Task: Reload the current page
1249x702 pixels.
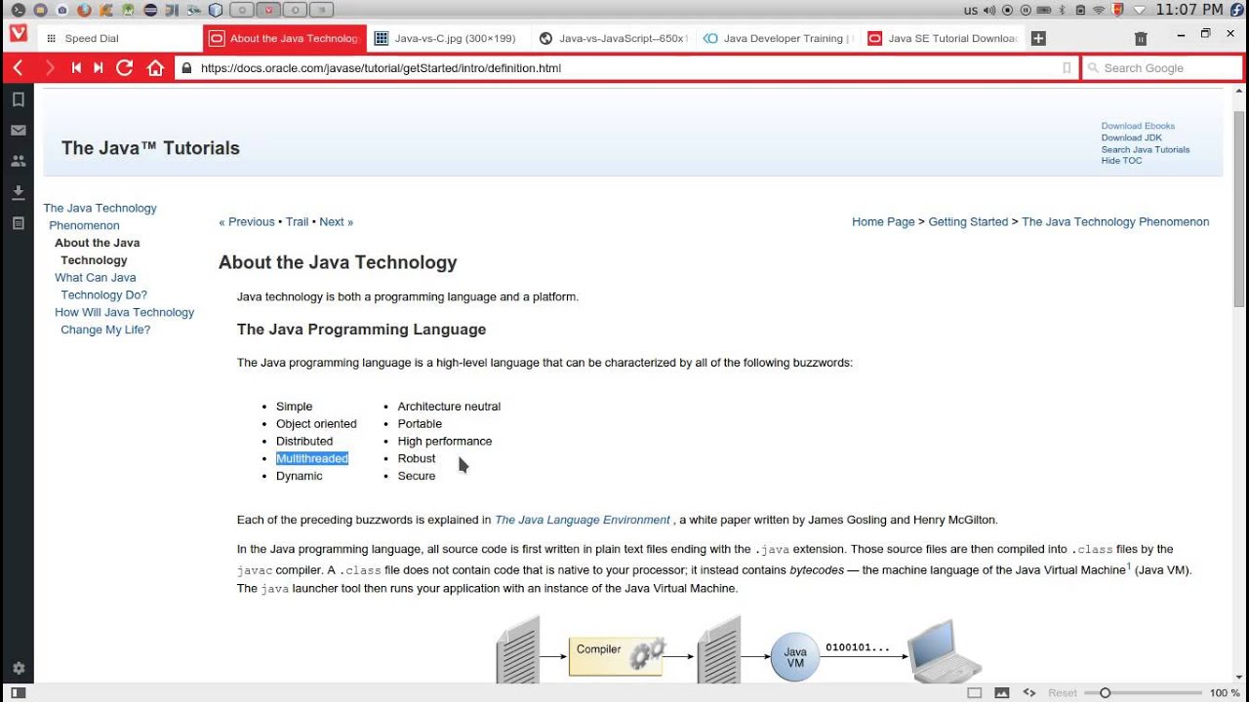Action: (x=124, y=68)
